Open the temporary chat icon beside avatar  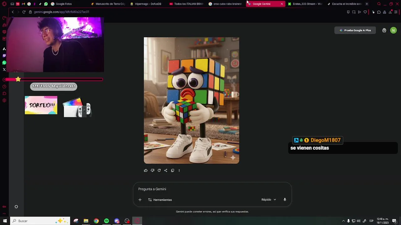384,30
